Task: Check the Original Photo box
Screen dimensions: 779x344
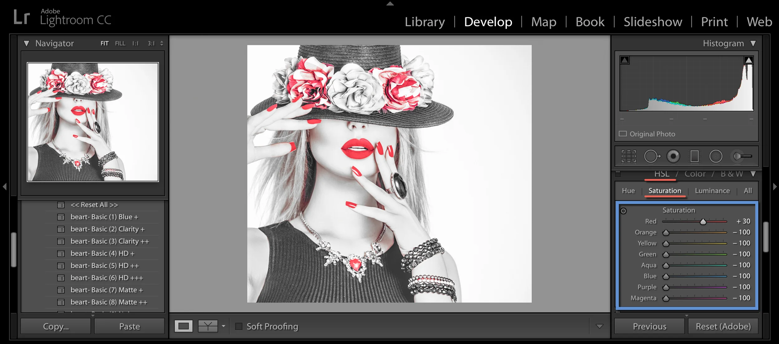Action: pyautogui.click(x=623, y=134)
